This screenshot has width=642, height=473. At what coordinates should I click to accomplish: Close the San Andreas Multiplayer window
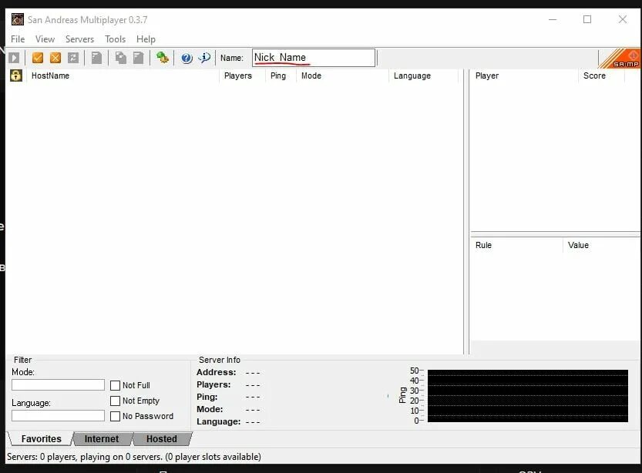[623, 19]
